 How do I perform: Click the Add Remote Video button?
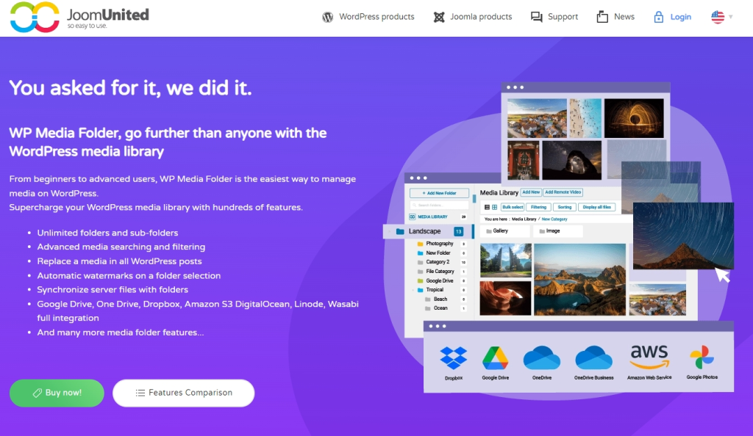(563, 192)
